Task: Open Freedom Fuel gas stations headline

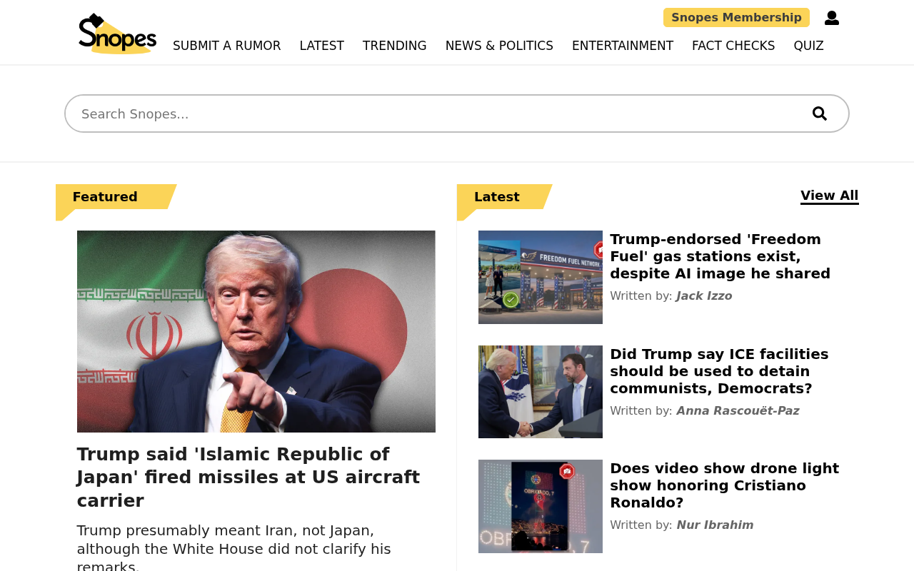Action: 720,256
